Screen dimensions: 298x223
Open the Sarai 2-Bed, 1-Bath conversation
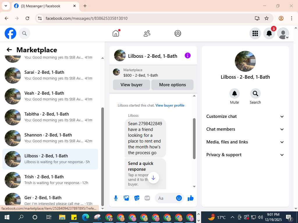pos(50,75)
